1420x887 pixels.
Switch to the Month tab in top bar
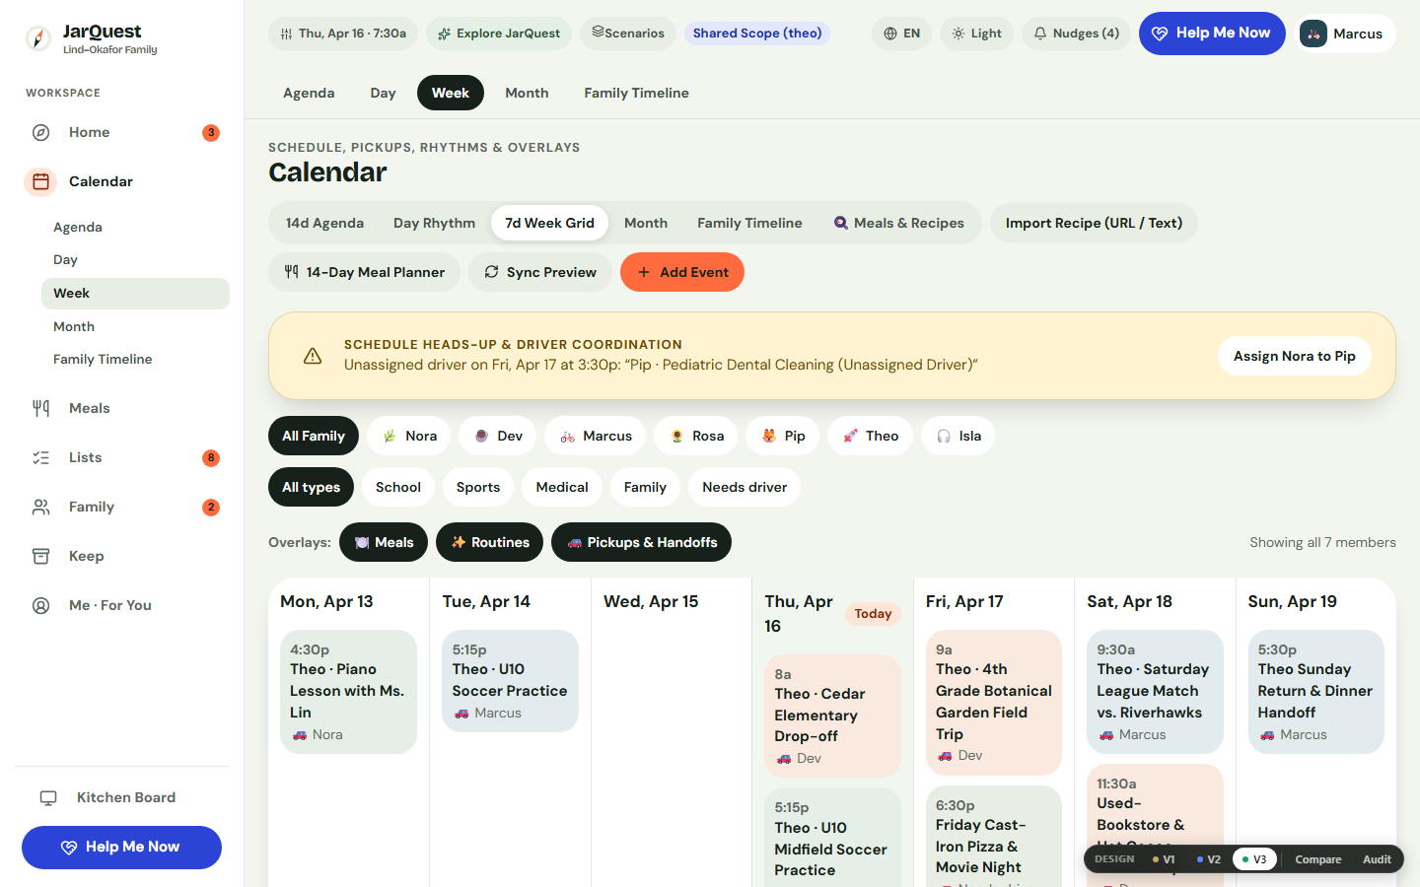click(527, 93)
